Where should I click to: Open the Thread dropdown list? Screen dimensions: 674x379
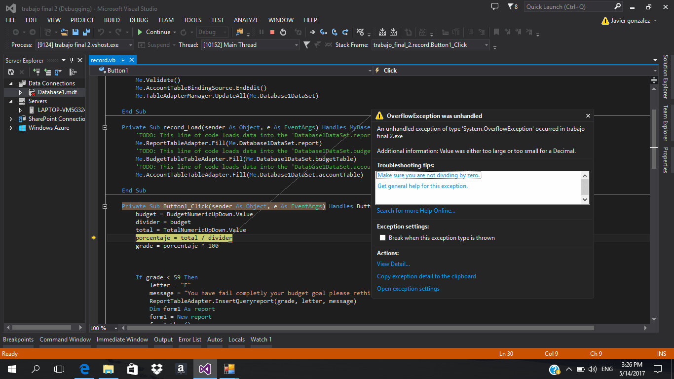pos(297,45)
